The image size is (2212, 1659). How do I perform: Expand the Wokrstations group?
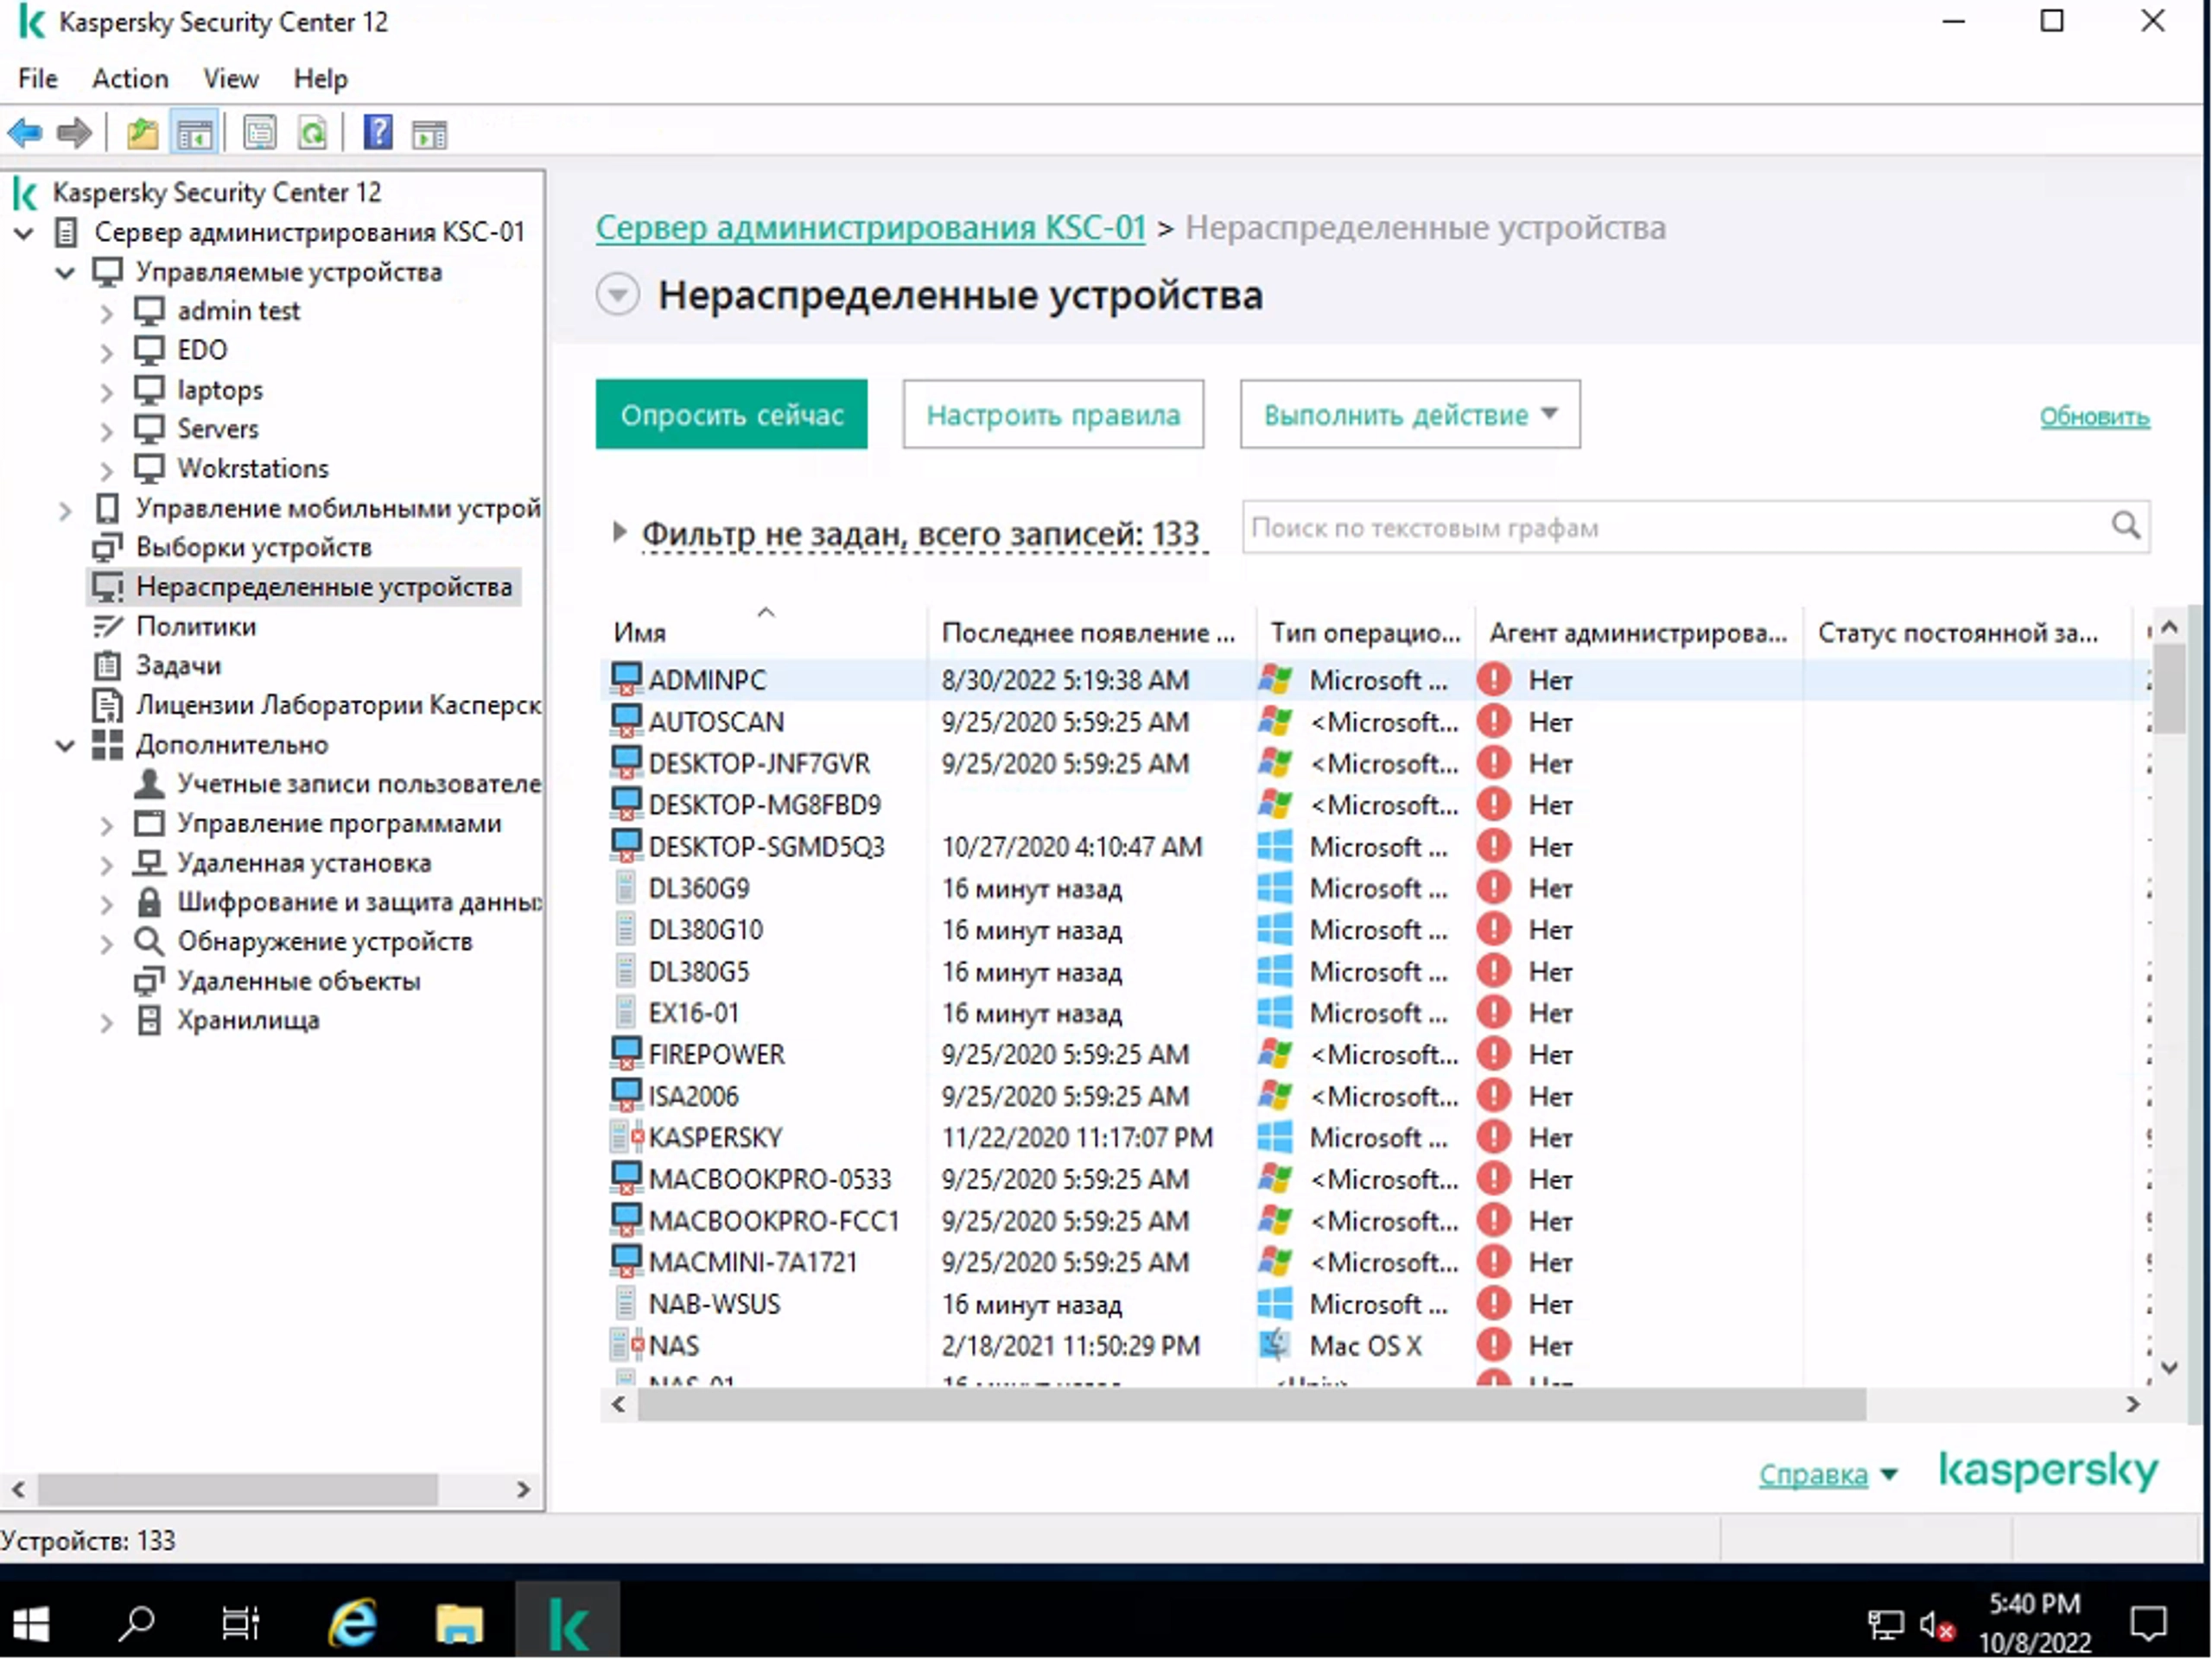tap(107, 470)
